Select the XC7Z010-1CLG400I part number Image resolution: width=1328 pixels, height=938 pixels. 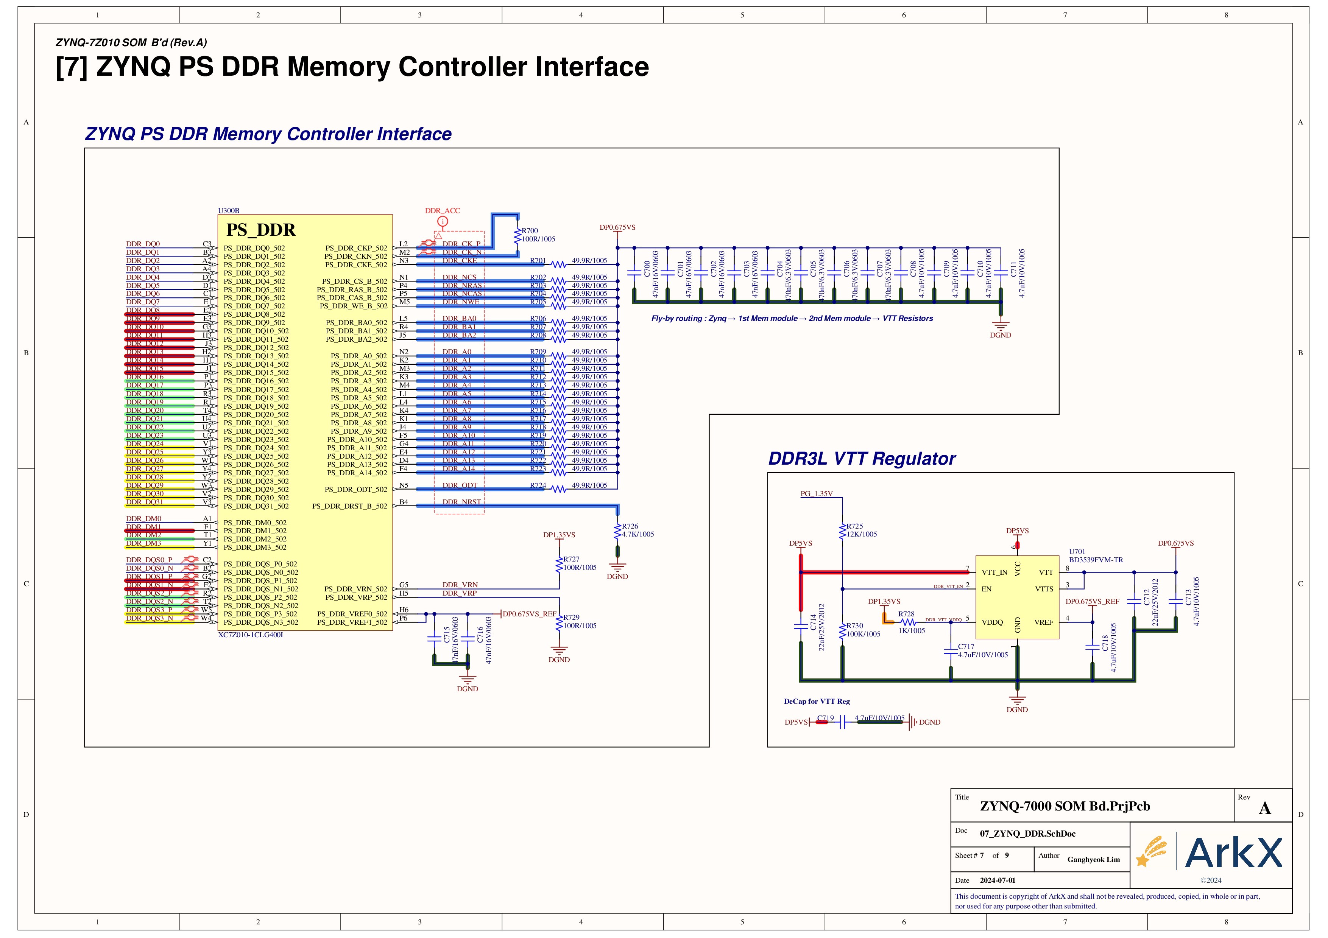(251, 635)
